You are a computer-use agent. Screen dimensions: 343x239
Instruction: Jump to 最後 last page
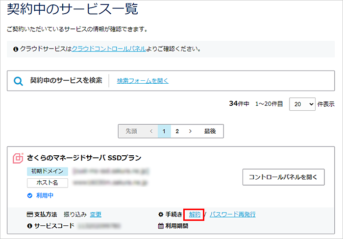(210, 131)
